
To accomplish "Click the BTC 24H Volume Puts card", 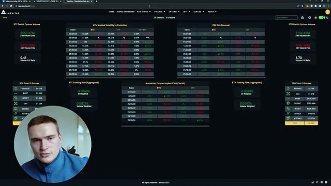I will (27, 47).
